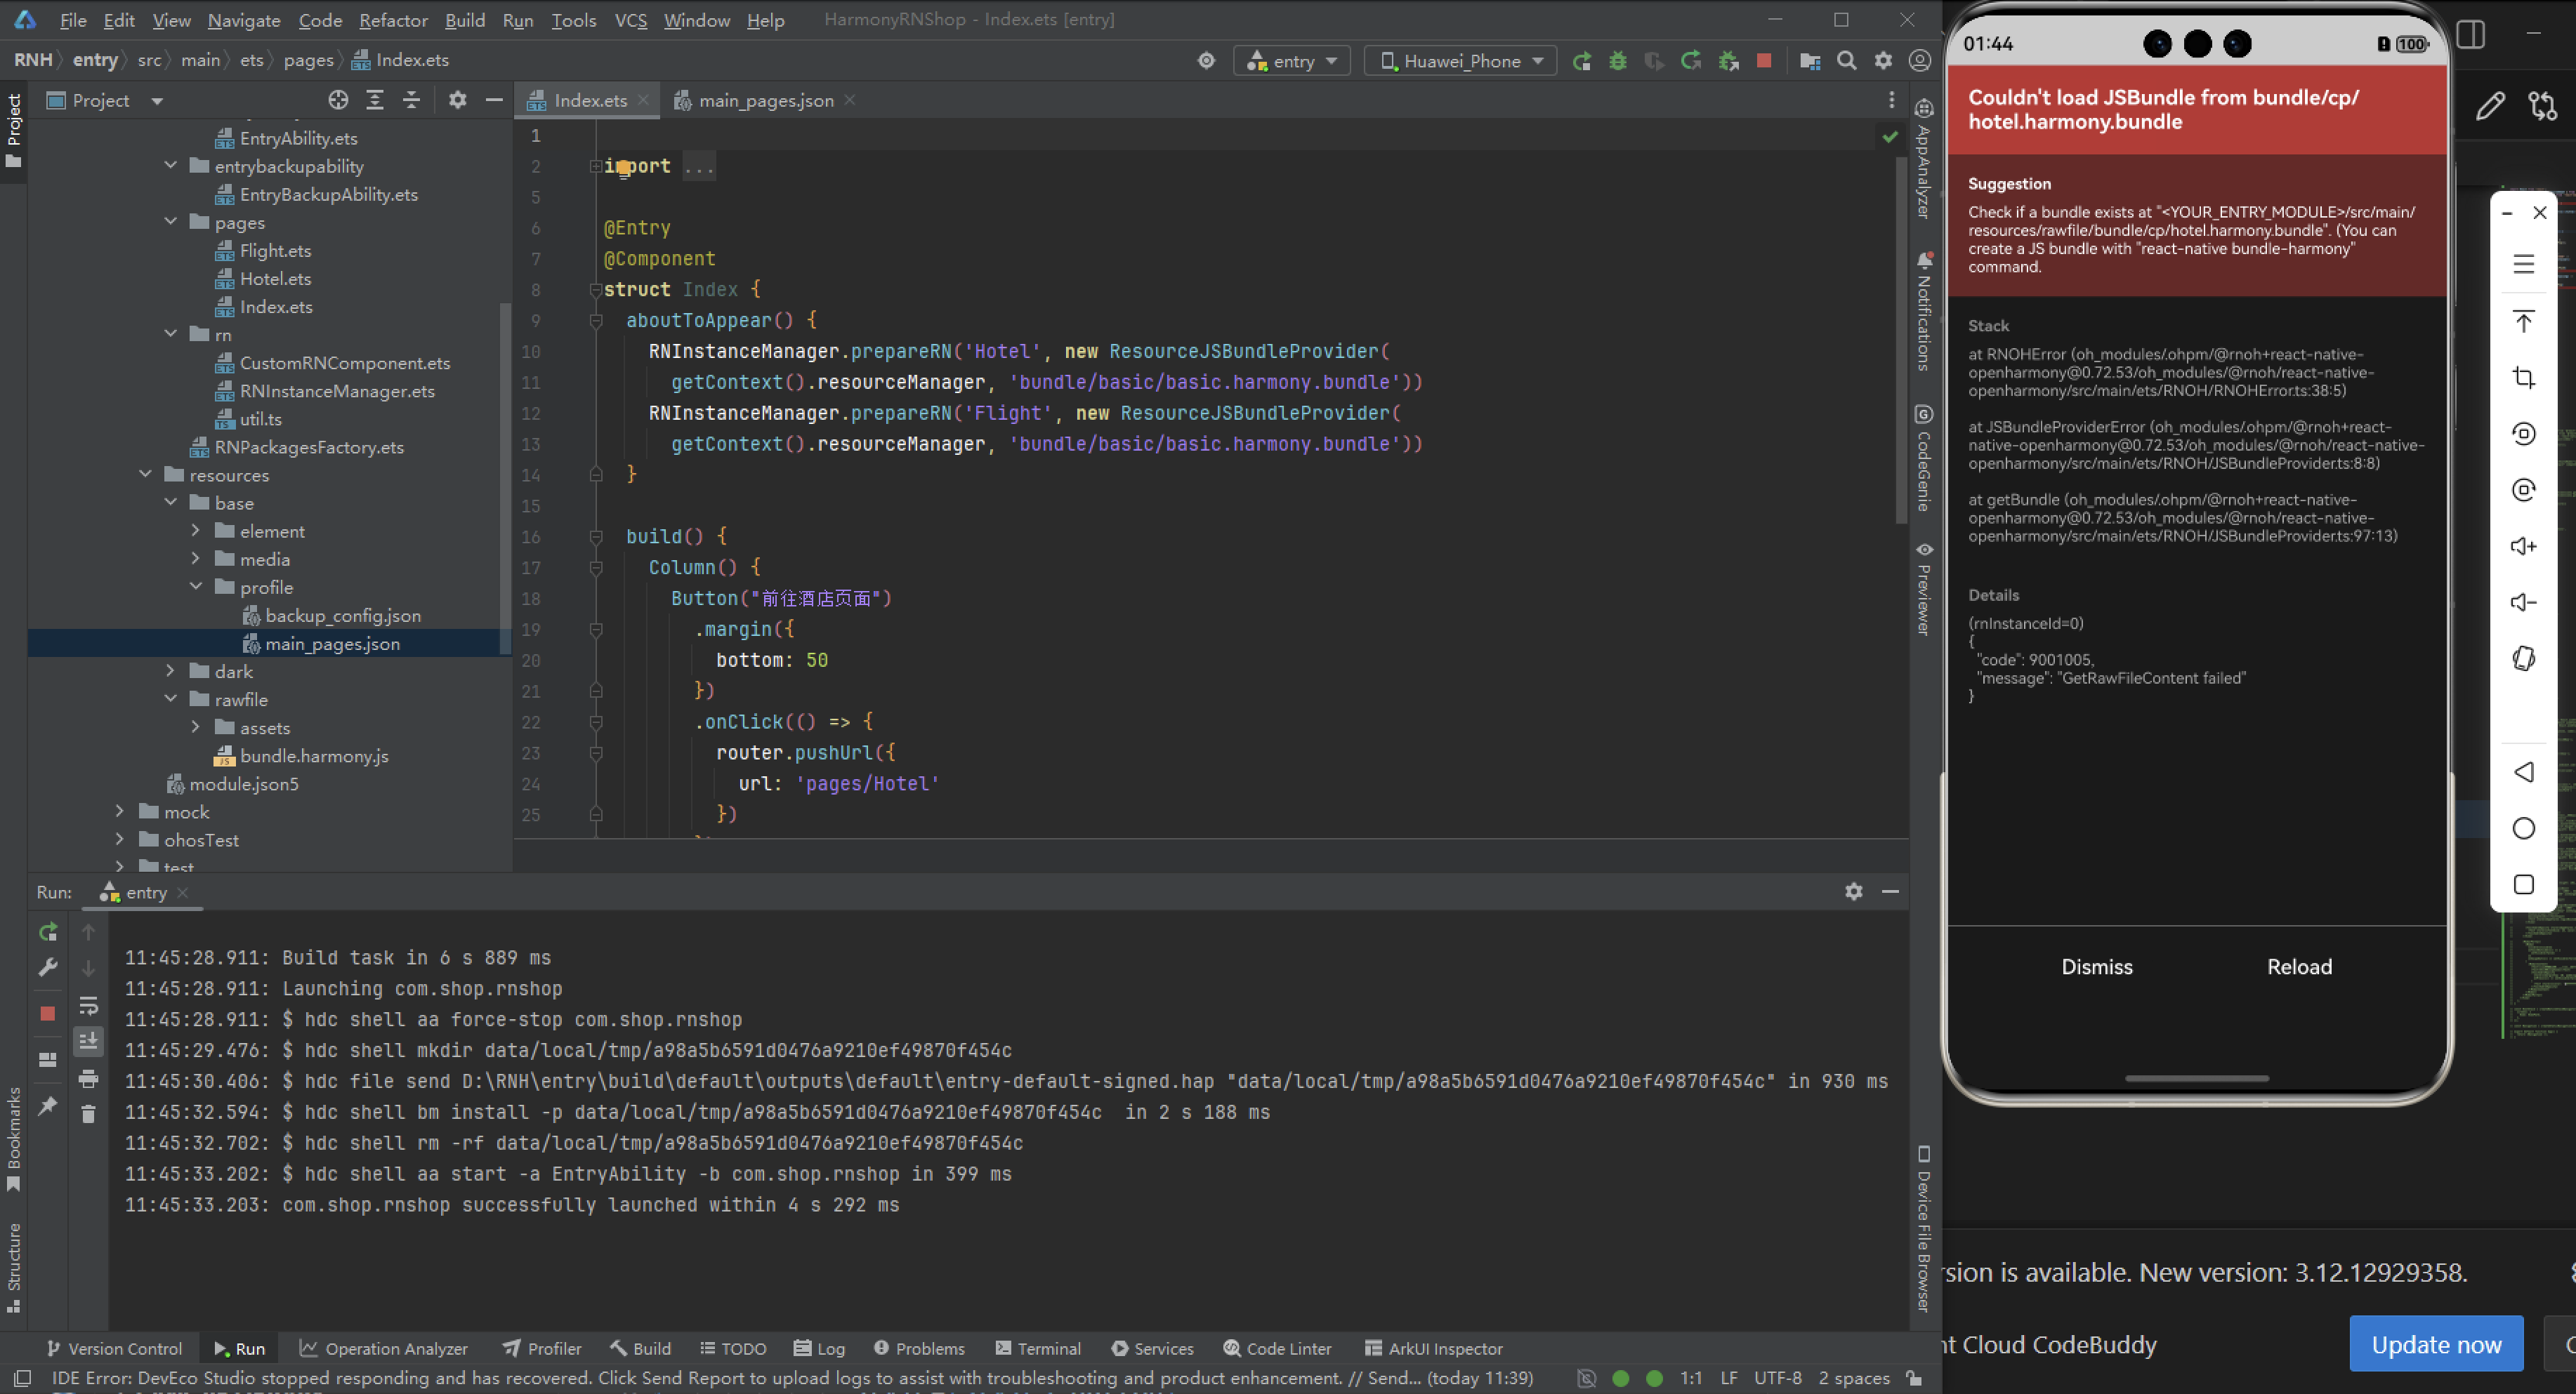
Task: Collapse the rawfile folder in tree
Action: point(171,700)
